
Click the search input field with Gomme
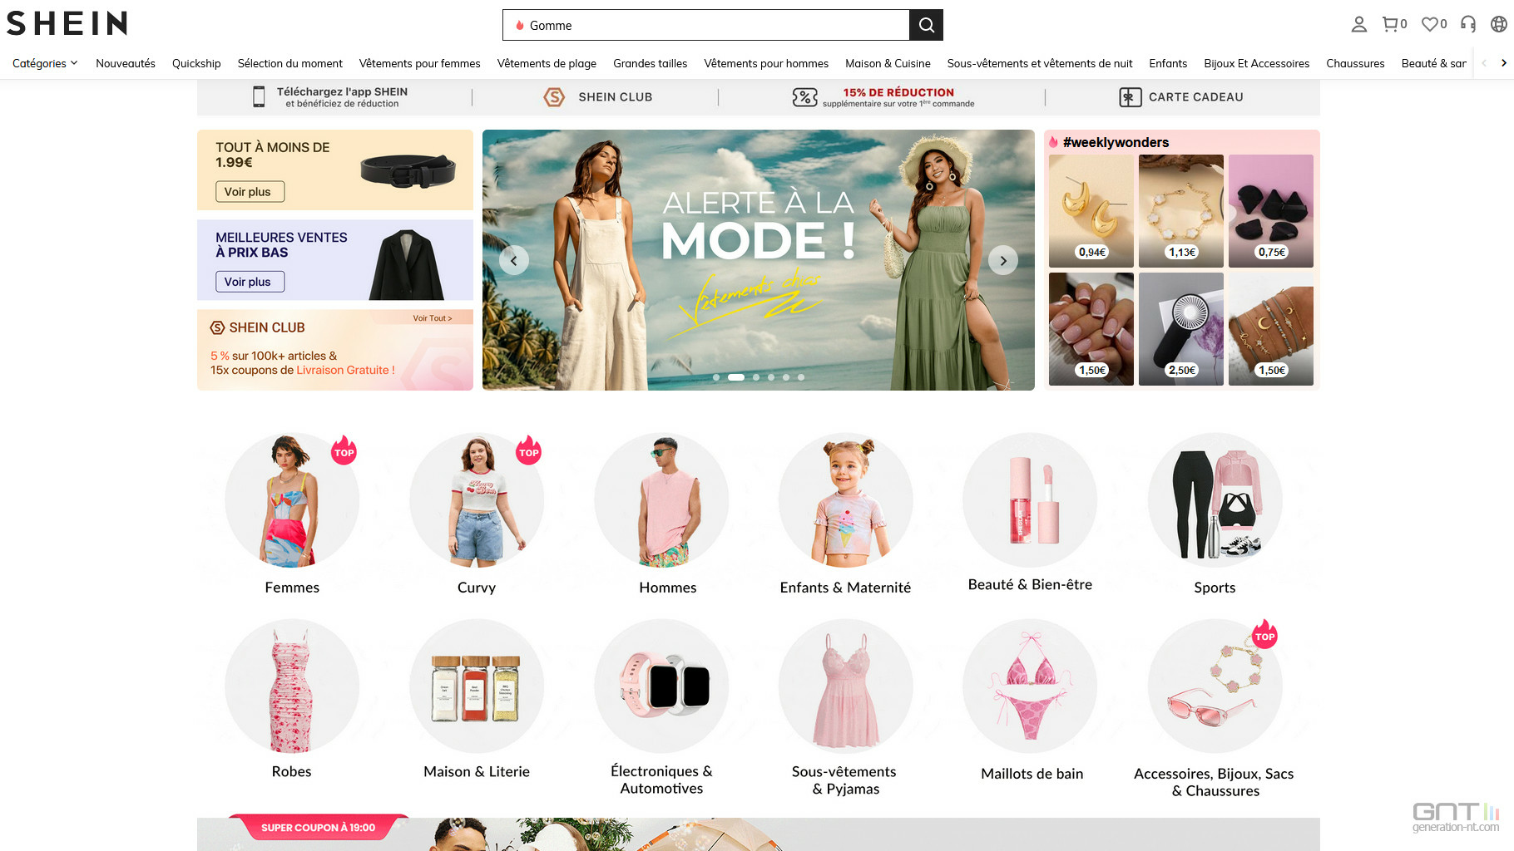tap(706, 25)
